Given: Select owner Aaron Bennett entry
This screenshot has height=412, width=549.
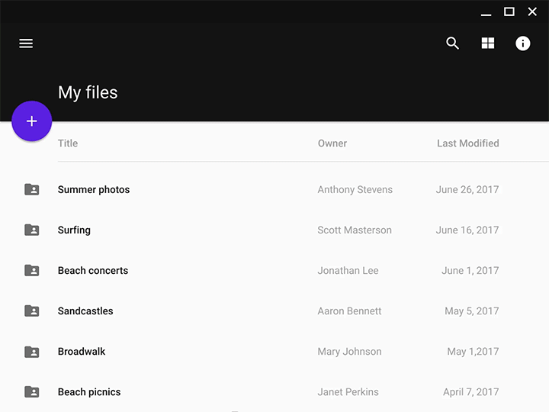Looking at the screenshot, I should 349,311.
